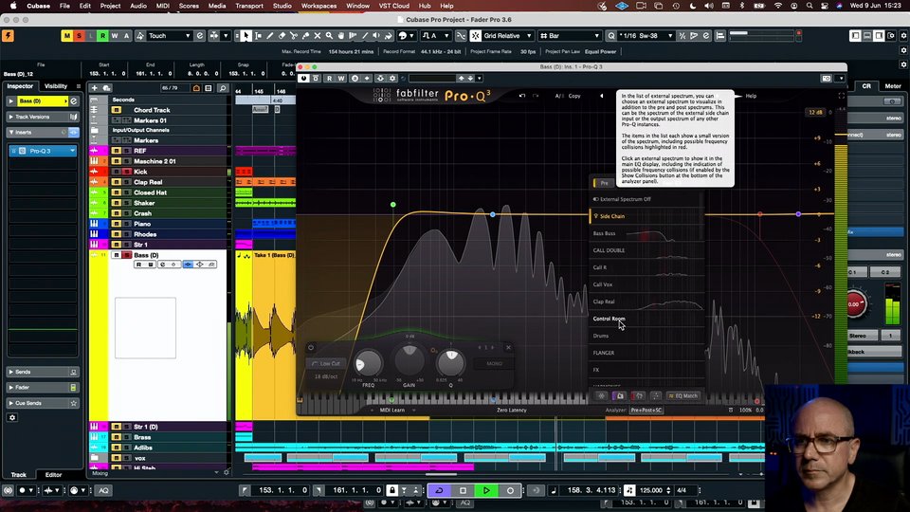The width and height of the screenshot is (910, 512).
Task: Click the MIDI Learn button
Action: click(391, 411)
